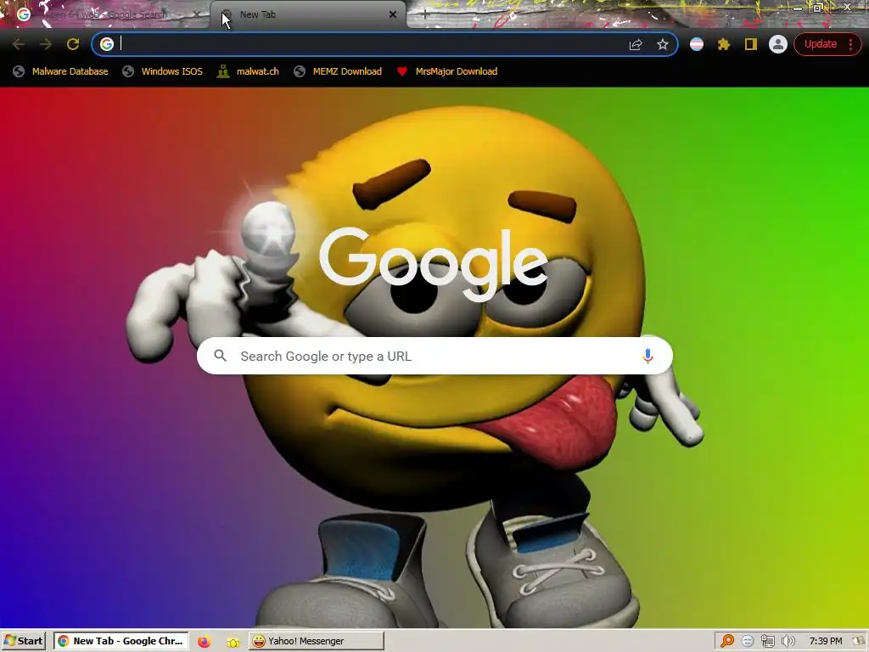Click the round face tray icon
869x652 pixels.
(x=748, y=642)
